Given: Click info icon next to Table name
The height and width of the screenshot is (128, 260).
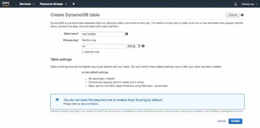Looking at the screenshot, I should pos(127,34).
